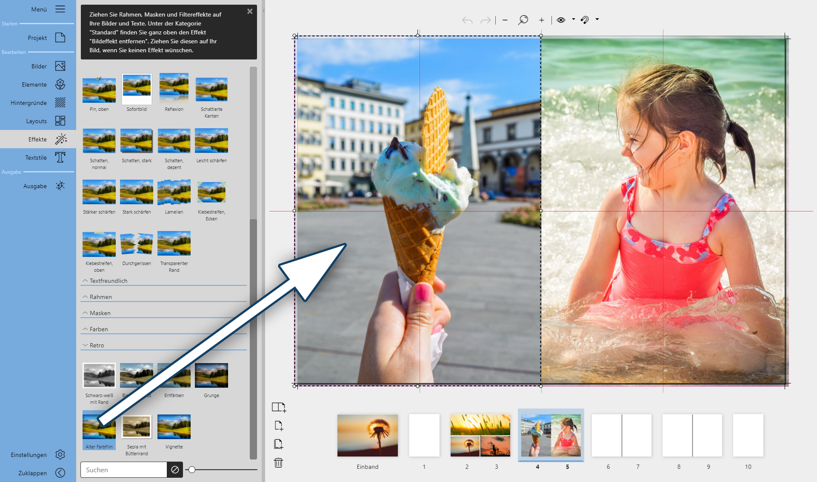Add a double page spread
This screenshot has width=817, height=482.
279,407
